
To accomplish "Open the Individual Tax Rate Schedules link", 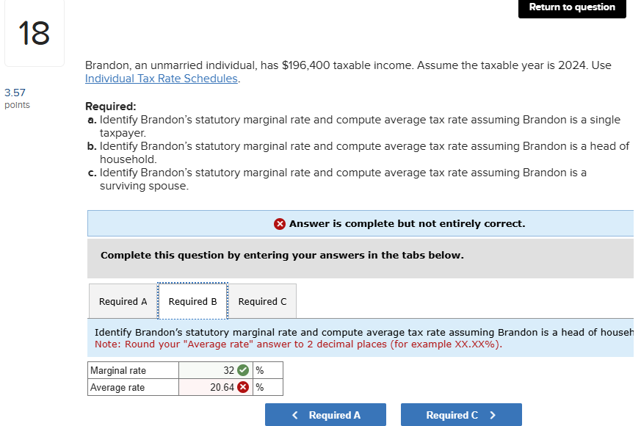I will (x=162, y=79).
